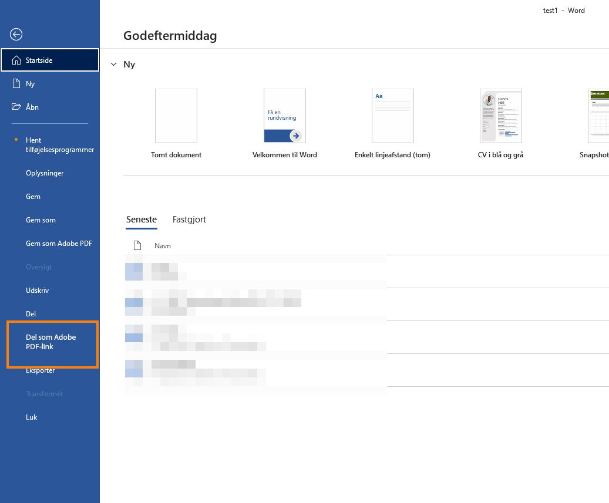This screenshot has width=609, height=503.
Task: Select the Seneste tab
Action: pyautogui.click(x=141, y=219)
